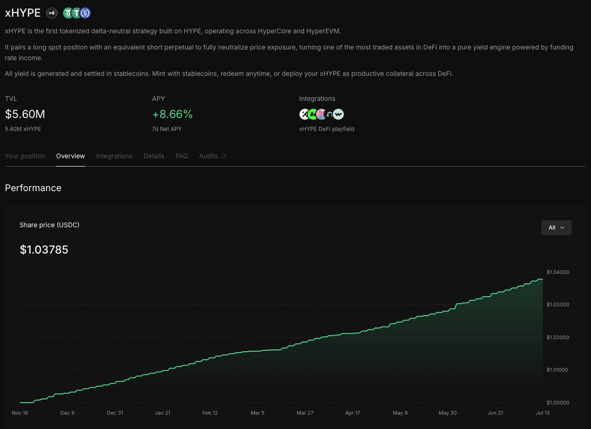Click the 5.40M xHYPE supply text
The height and width of the screenshot is (429, 591).
coord(23,129)
